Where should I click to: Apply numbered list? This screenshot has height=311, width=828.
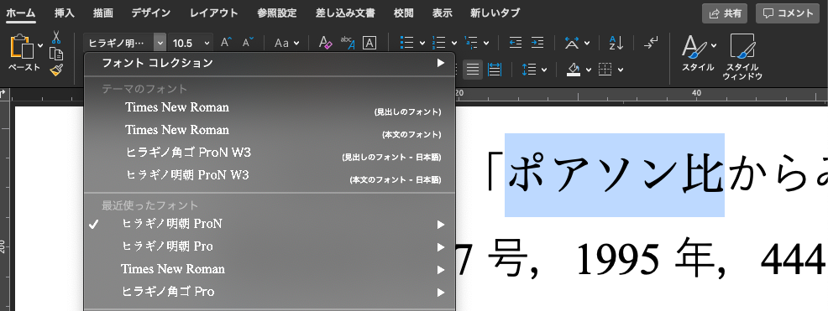(438, 43)
